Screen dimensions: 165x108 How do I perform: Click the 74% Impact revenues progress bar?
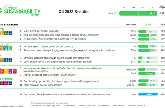point(148,31)
